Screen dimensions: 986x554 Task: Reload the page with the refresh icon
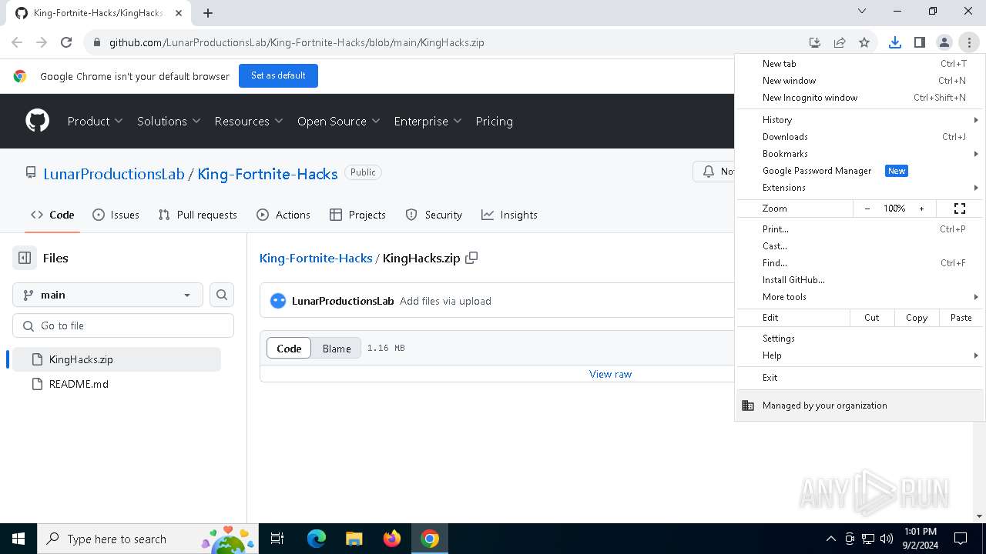66,42
